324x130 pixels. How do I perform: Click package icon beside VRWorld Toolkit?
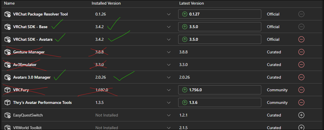tap(8, 127)
